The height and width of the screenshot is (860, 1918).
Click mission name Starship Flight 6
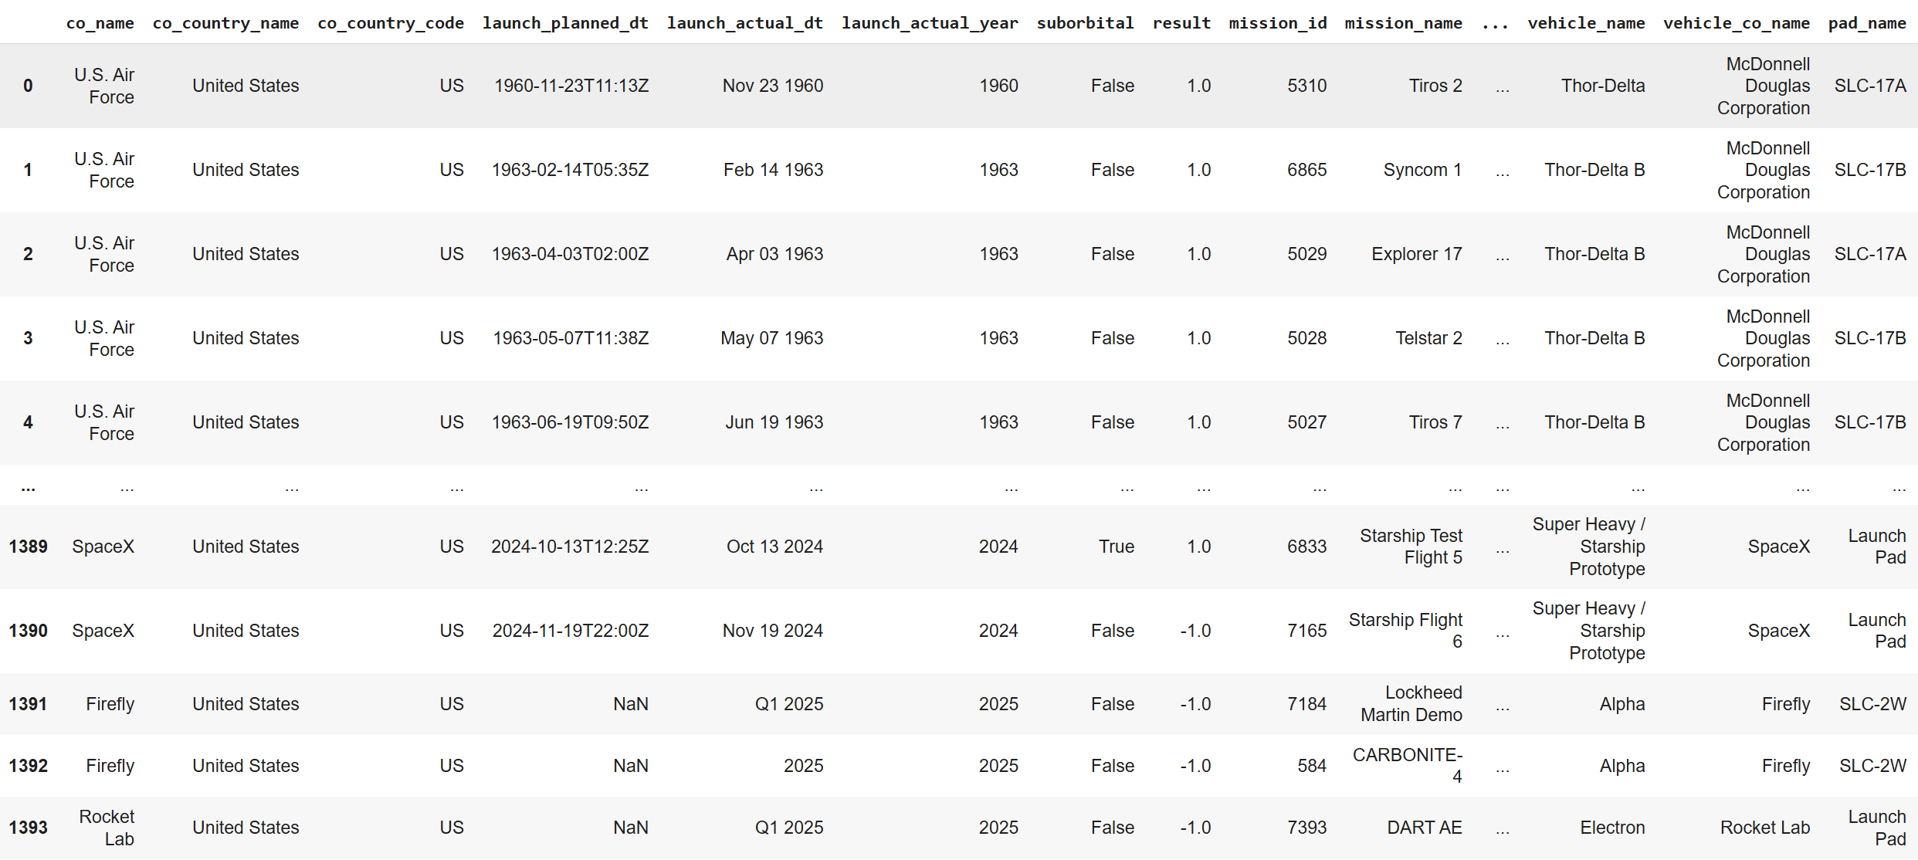tap(1405, 631)
